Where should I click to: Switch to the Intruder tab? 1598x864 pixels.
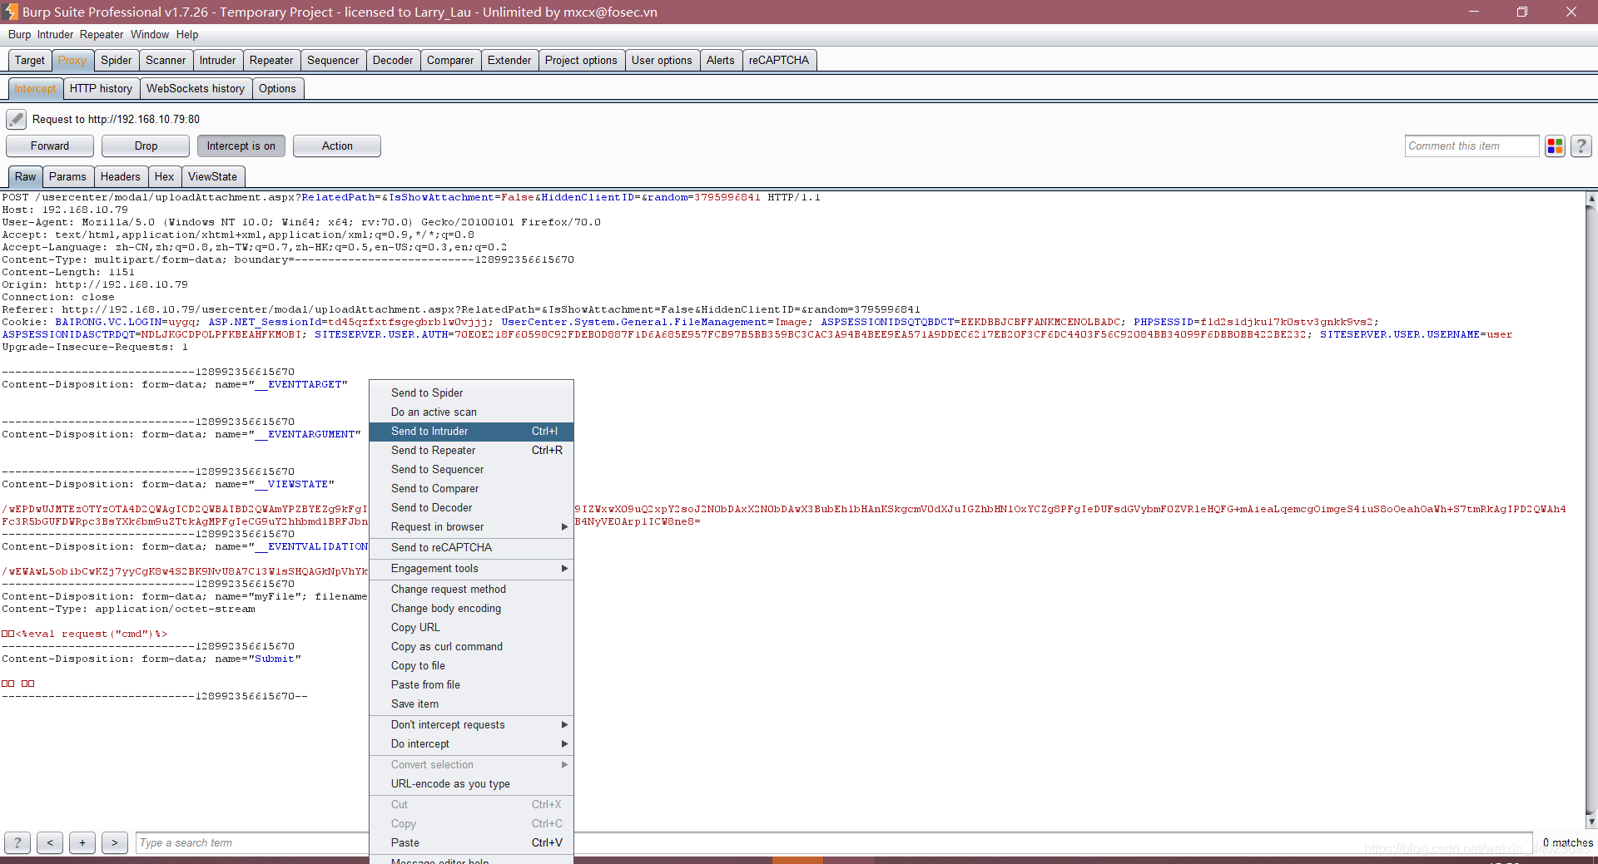(217, 61)
